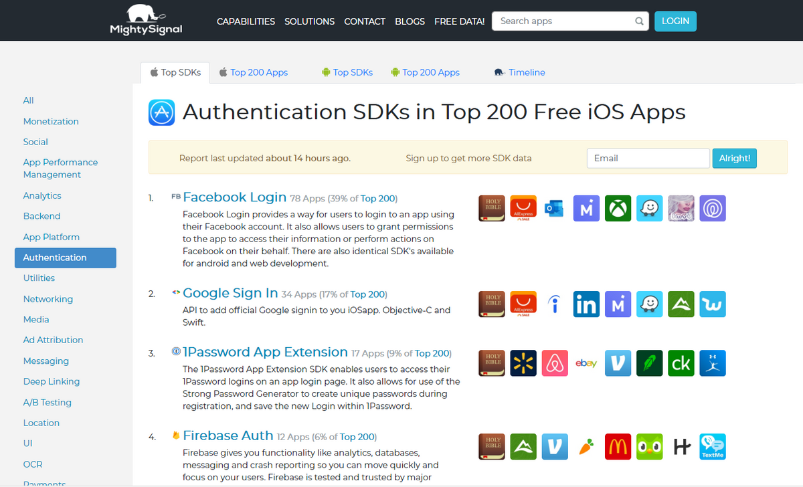This screenshot has width=803, height=487.
Task: Open Waze app icon in Facebook Login row
Action: [x=649, y=208]
